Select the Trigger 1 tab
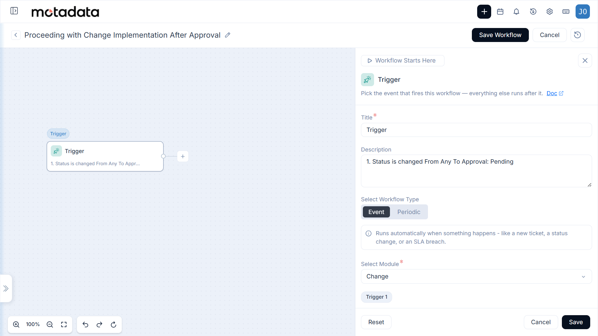The width and height of the screenshot is (598, 336). [376, 297]
